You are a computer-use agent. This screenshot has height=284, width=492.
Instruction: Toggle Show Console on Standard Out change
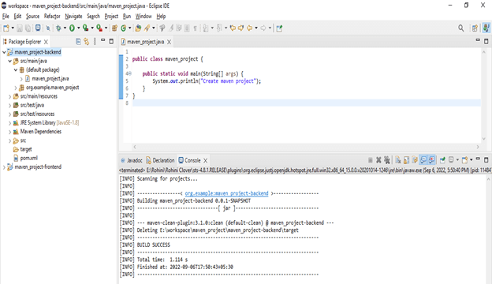point(423,160)
